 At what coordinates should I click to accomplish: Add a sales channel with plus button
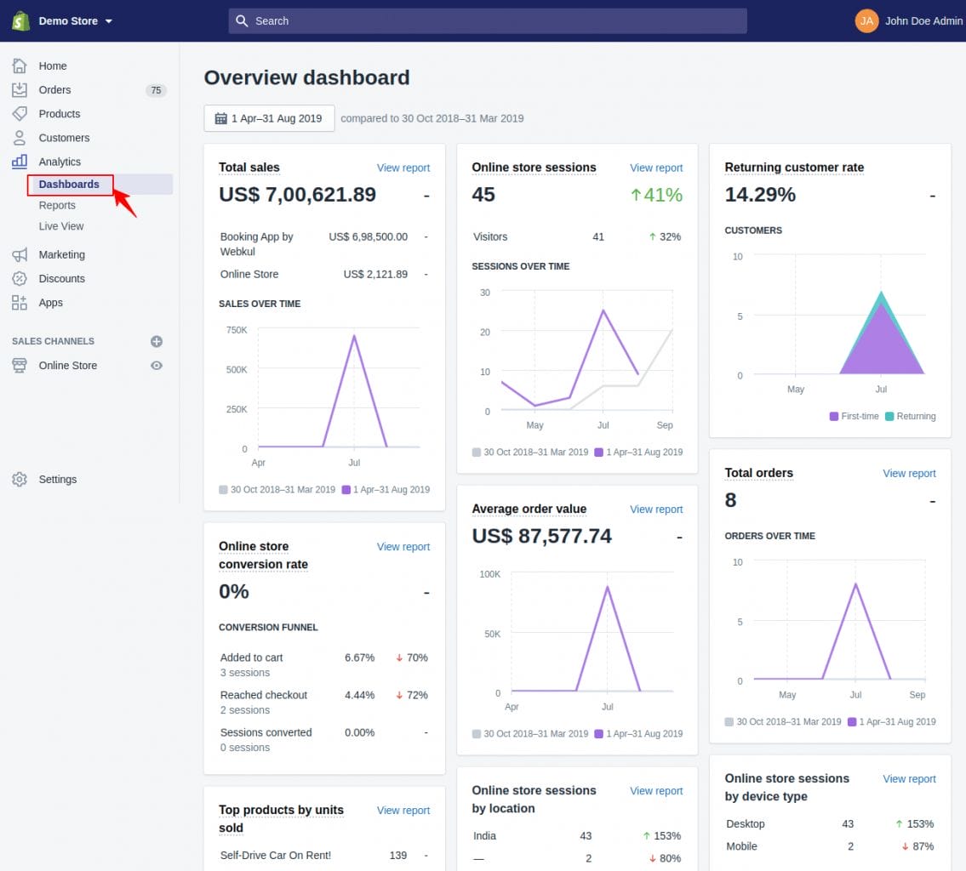[x=157, y=341]
